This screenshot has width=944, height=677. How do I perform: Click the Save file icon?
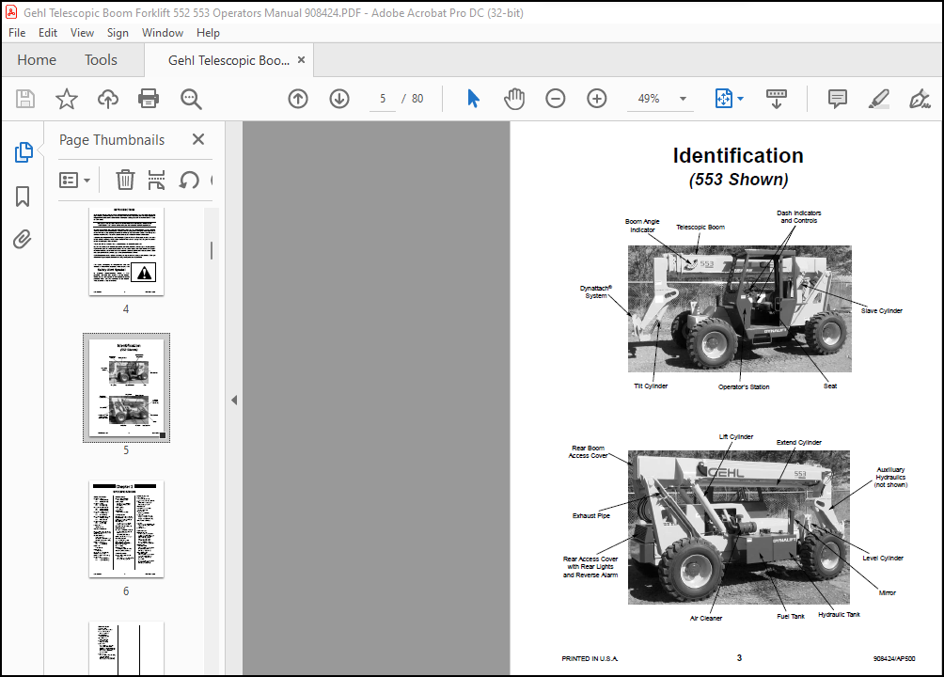pos(24,98)
